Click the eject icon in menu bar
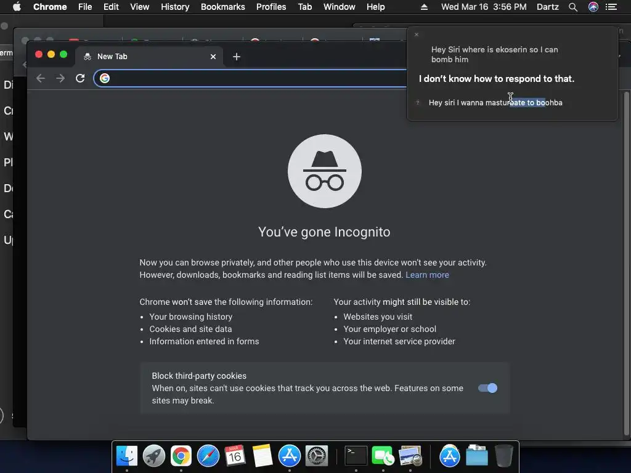 coord(424,7)
